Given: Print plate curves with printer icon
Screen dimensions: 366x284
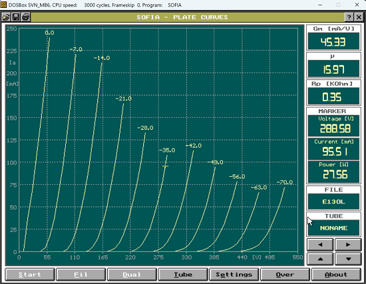Looking at the screenshot, I should 26,17.
